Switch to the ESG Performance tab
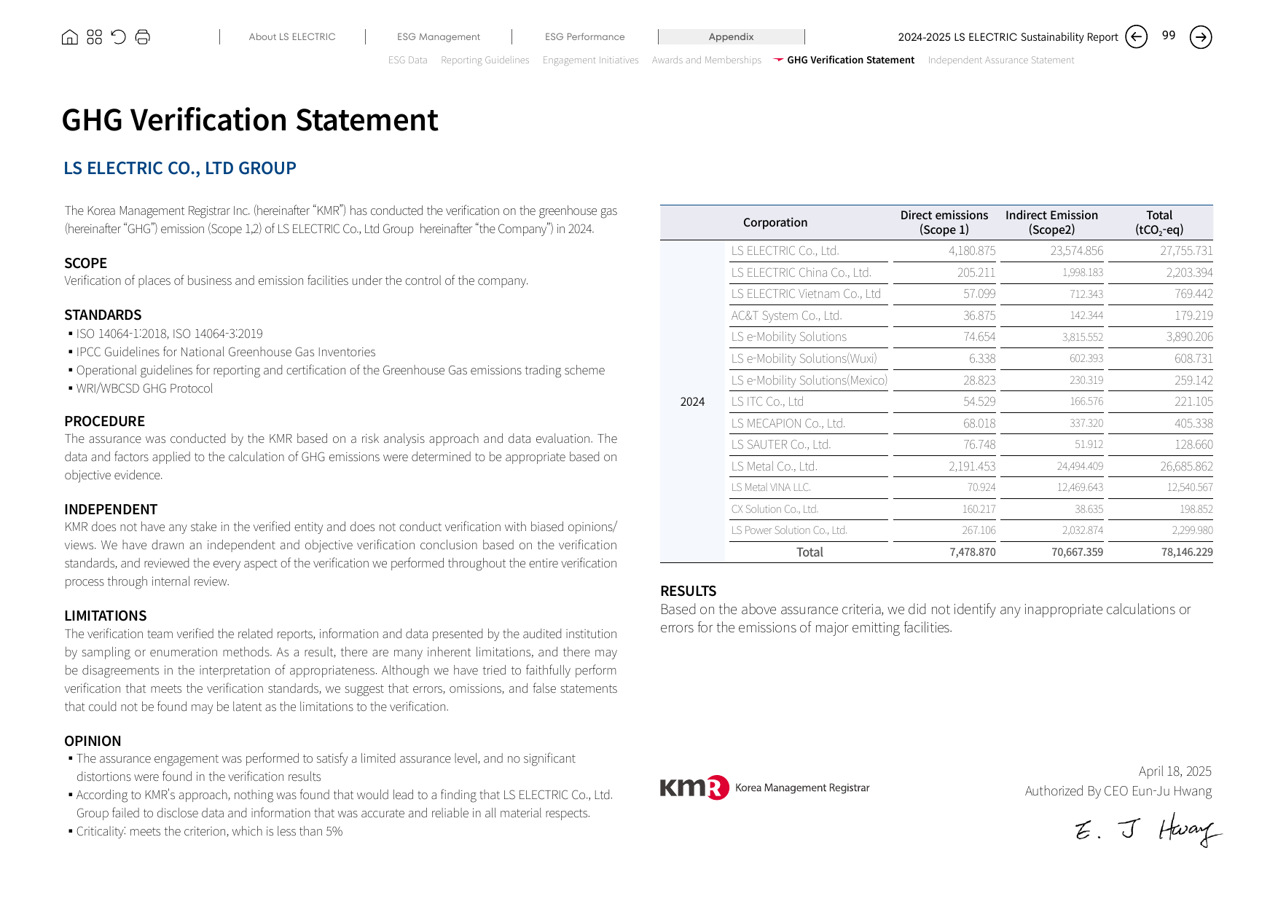Viewport: 1278px width, 904px height. [585, 36]
